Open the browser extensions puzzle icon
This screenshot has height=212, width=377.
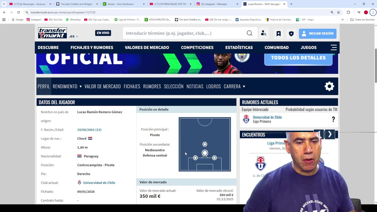coord(348,12)
